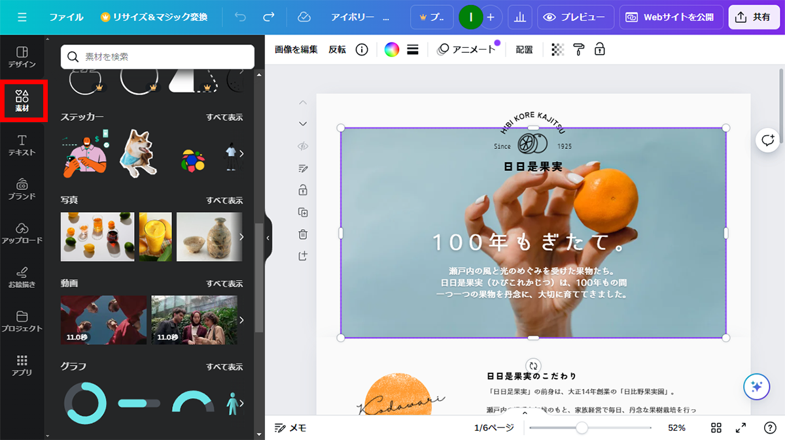785x440 pixels.
Task: Click the 共有 share button
Action: point(754,18)
